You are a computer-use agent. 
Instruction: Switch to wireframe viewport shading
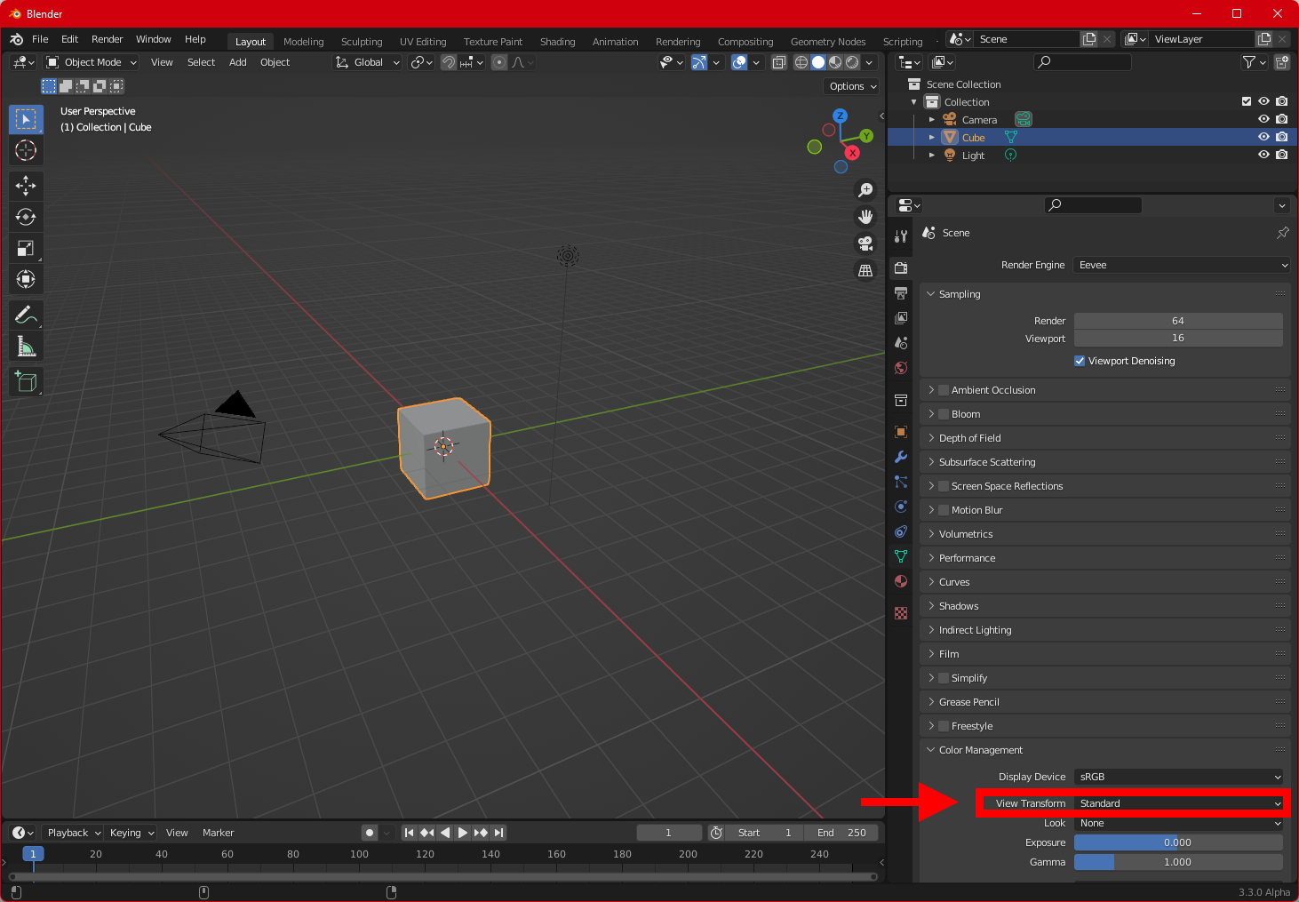801,62
